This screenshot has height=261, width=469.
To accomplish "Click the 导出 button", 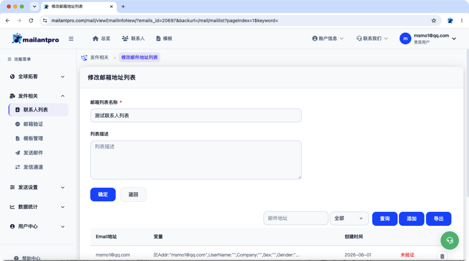I will tap(439, 219).
